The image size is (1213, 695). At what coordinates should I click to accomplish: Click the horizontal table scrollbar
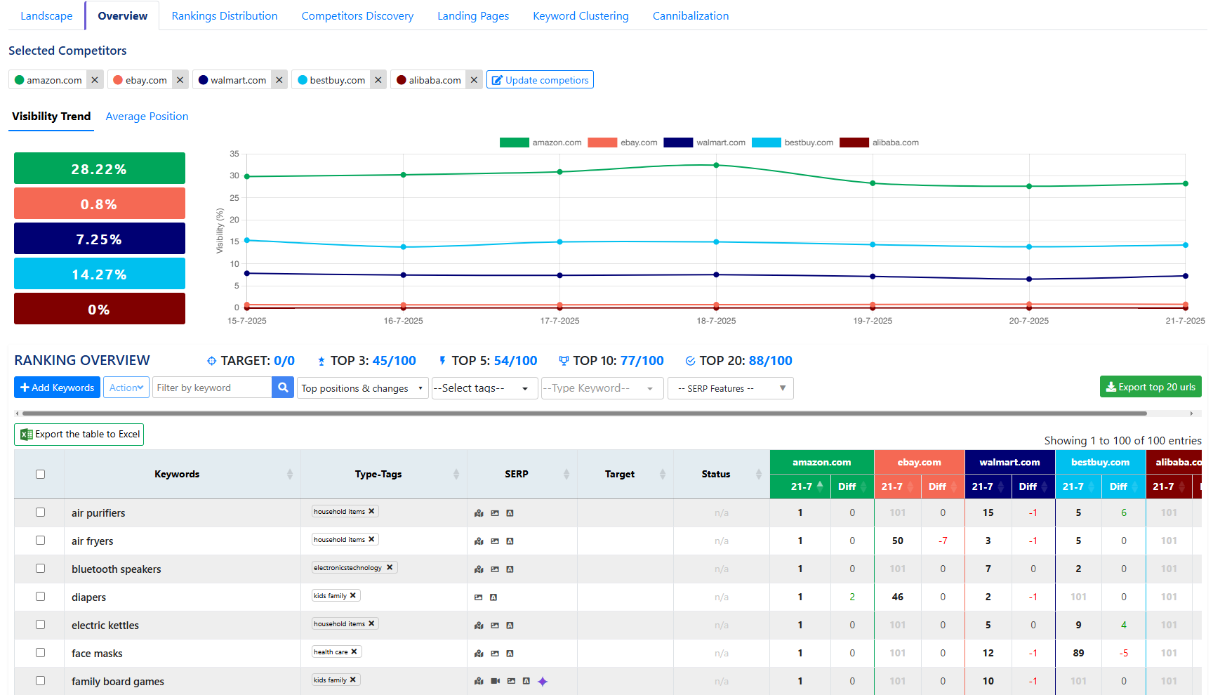click(584, 413)
